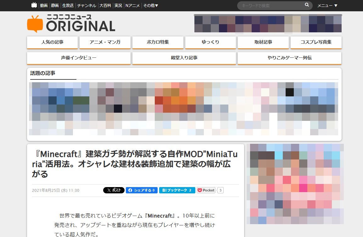
Task: Open 殿堂入り記事 category
Action: 184,58
